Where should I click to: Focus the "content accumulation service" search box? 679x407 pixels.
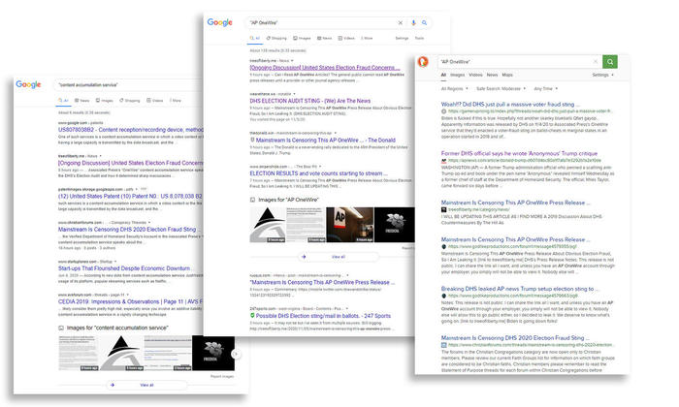(130, 84)
